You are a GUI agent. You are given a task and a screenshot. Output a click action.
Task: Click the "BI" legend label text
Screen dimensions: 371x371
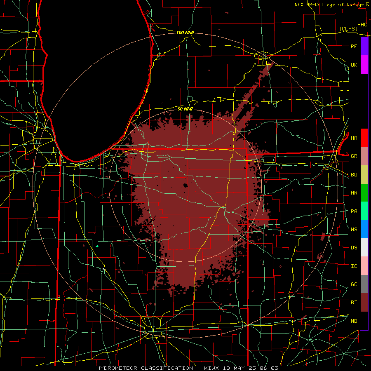click(x=354, y=303)
